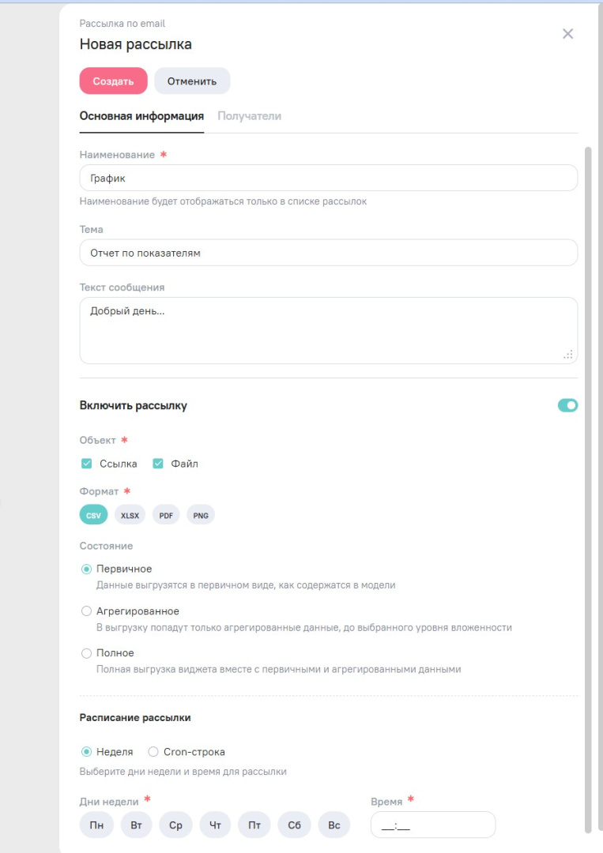Click the Наименование input field
This screenshot has width=603, height=853.
pos(328,178)
